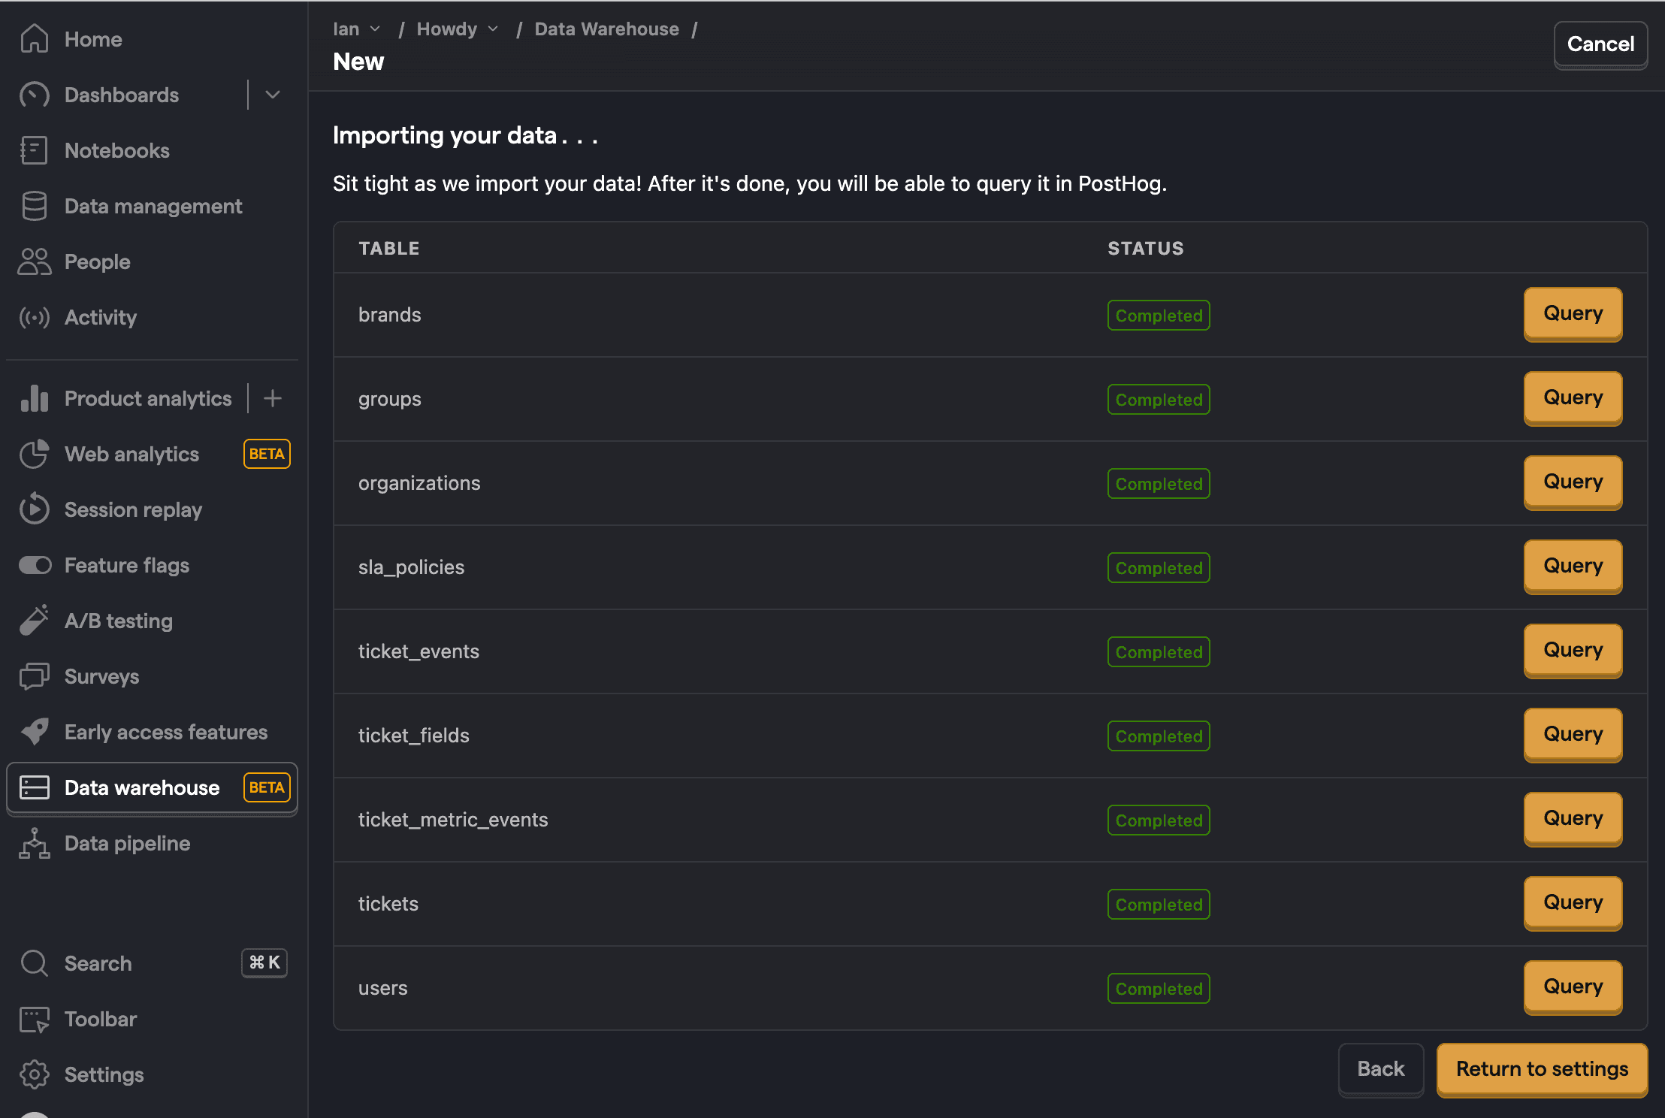The image size is (1665, 1118).
Task: Click the Activity broadcast icon
Action: tap(35, 317)
